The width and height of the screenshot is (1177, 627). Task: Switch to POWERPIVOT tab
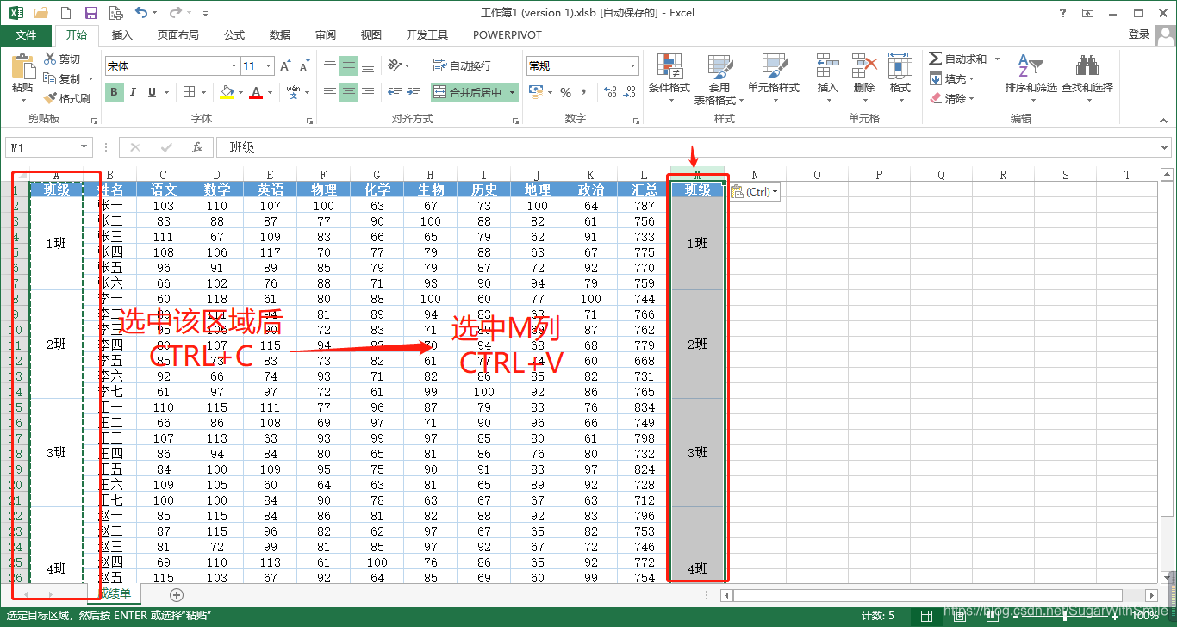coord(508,34)
